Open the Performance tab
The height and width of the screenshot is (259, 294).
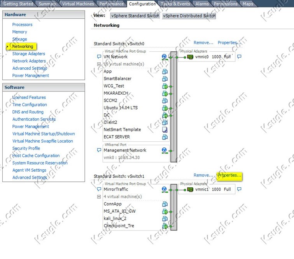pos(111,4)
